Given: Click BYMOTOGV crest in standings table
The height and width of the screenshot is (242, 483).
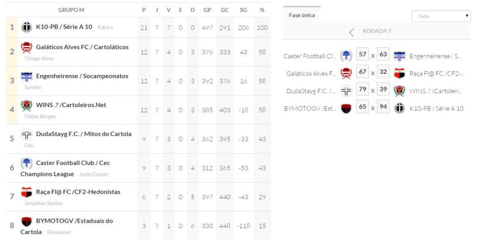Looking at the screenshot, I should pos(27,220).
